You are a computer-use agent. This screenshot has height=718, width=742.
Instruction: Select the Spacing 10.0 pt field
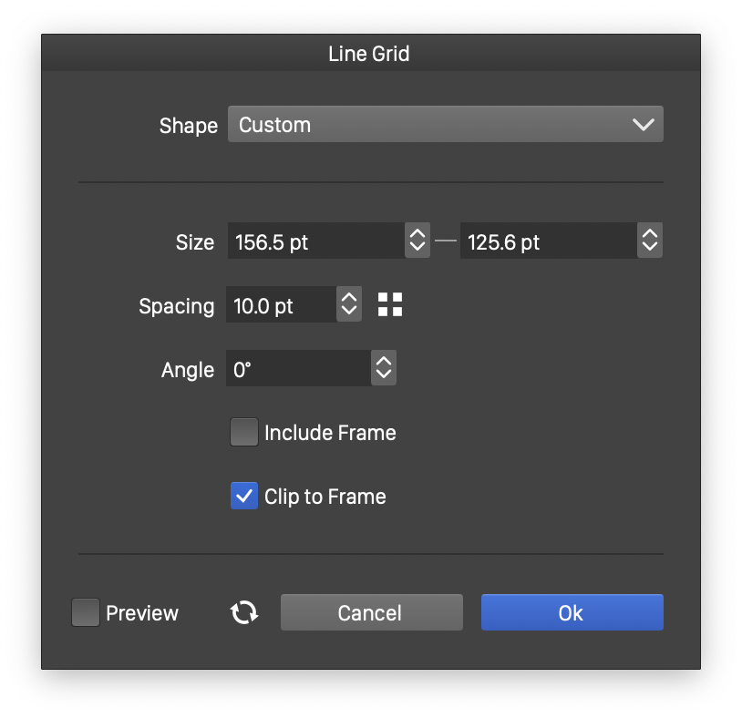(x=281, y=305)
